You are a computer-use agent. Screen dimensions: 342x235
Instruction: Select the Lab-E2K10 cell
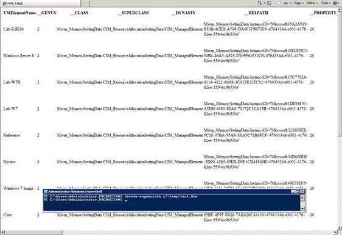pyautogui.click(x=13, y=29)
